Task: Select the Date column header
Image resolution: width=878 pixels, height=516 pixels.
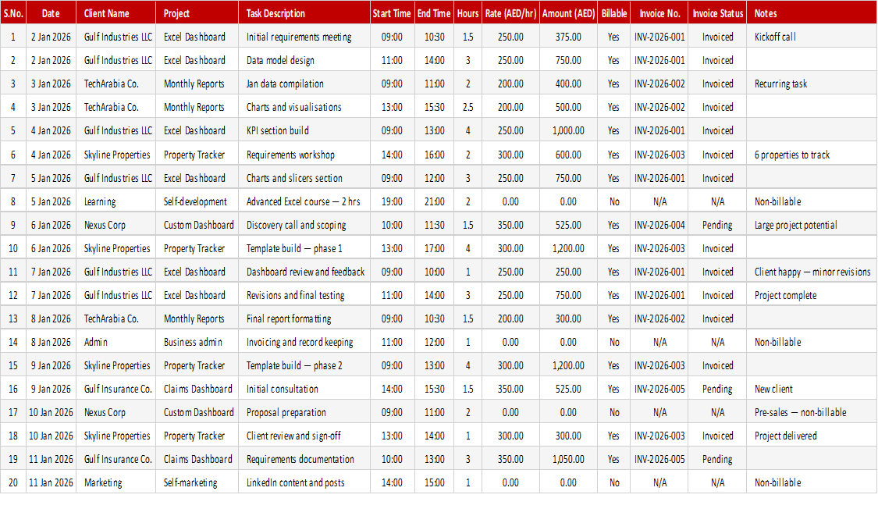Action: pos(51,13)
